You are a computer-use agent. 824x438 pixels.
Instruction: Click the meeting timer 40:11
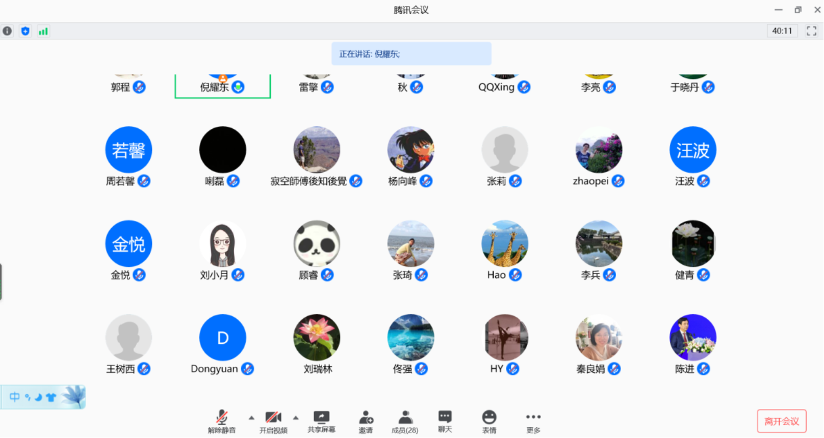point(782,31)
